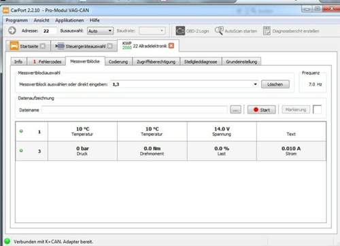Expand the Messwertblock selection dropdown arrow
The image size is (340, 246).
click(x=255, y=84)
